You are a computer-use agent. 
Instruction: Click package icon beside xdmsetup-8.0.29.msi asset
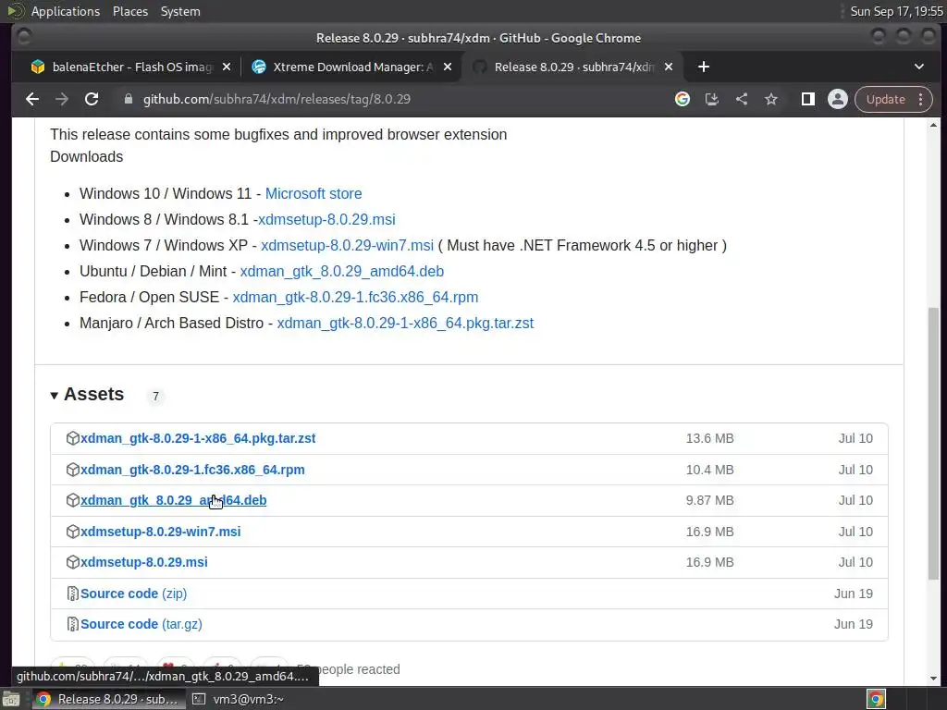pos(72,562)
